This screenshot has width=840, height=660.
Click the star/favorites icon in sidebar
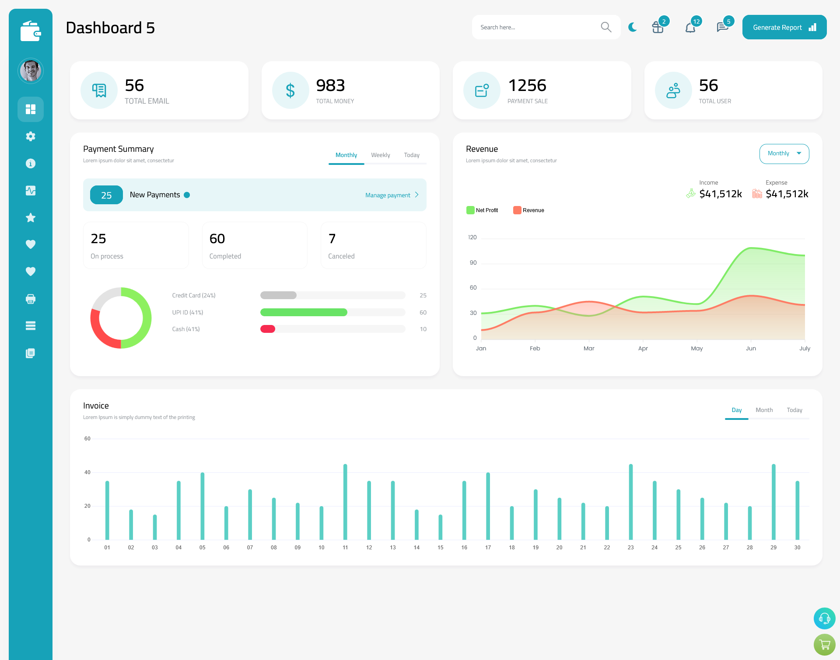tap(31, 217)
